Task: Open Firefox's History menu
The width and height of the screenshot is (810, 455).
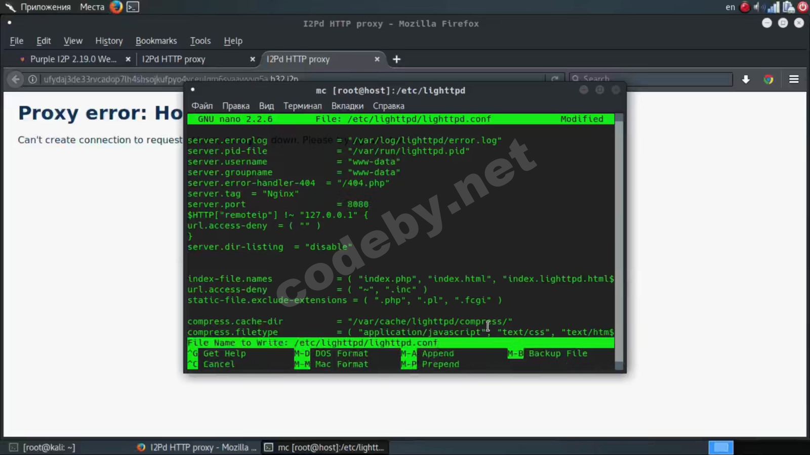Action: pos(109,41)
